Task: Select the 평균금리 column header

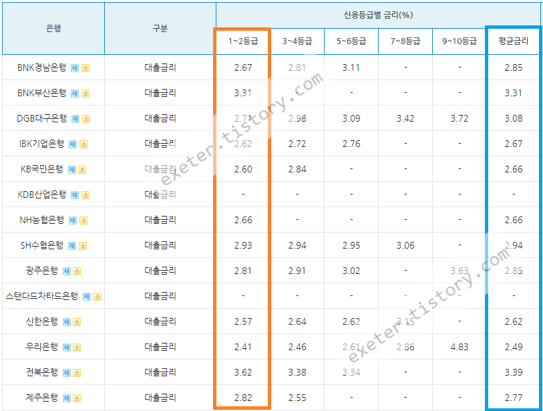Action: 513,41
